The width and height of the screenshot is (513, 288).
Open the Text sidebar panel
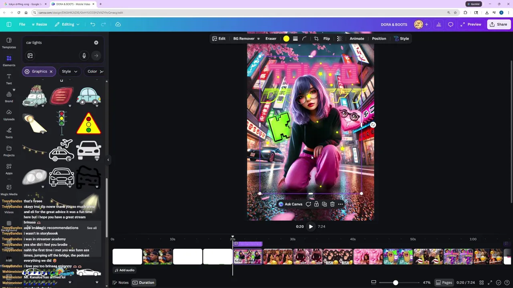point(9,79)
